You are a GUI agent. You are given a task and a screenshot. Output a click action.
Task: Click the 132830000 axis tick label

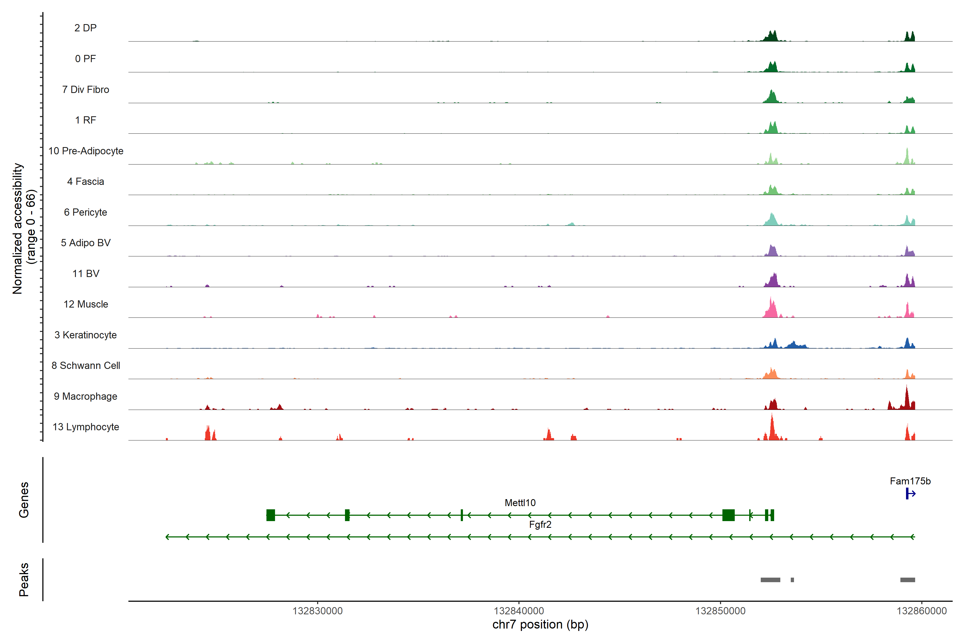(x=317, y=611)
